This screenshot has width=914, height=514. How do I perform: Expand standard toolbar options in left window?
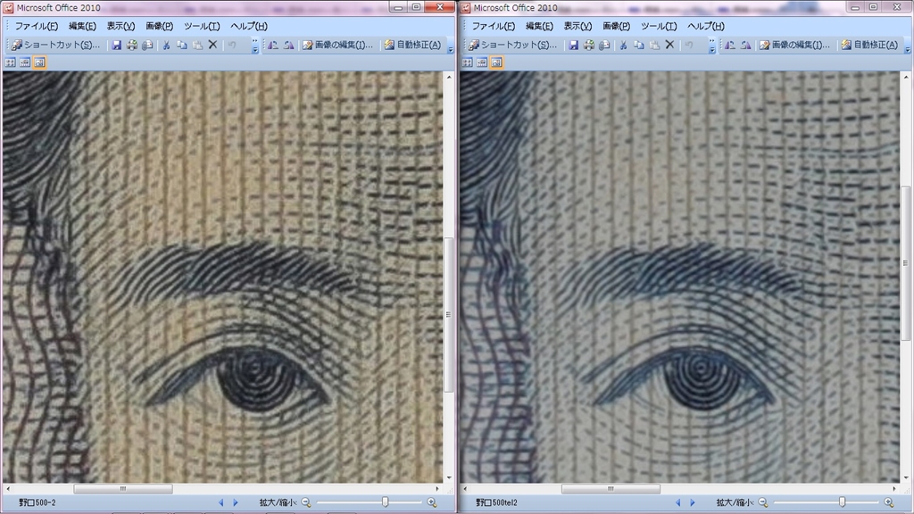coord(254,46)
